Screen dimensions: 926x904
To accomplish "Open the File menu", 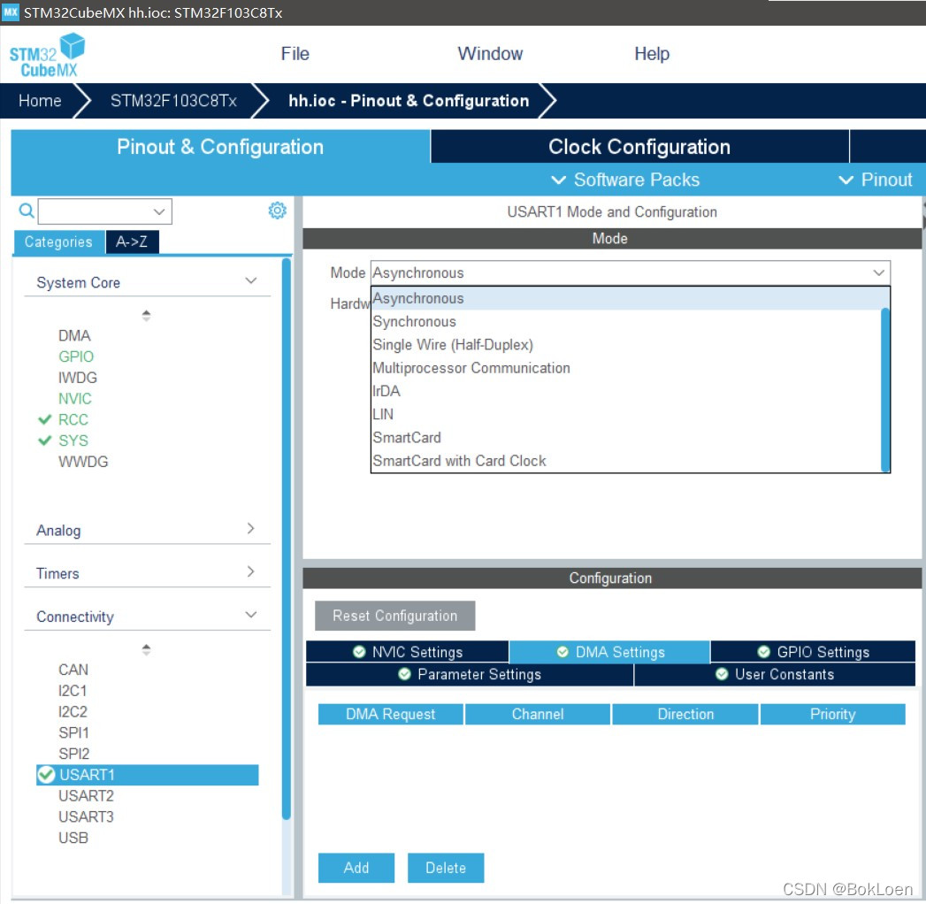I will click(x=295, y=54).
